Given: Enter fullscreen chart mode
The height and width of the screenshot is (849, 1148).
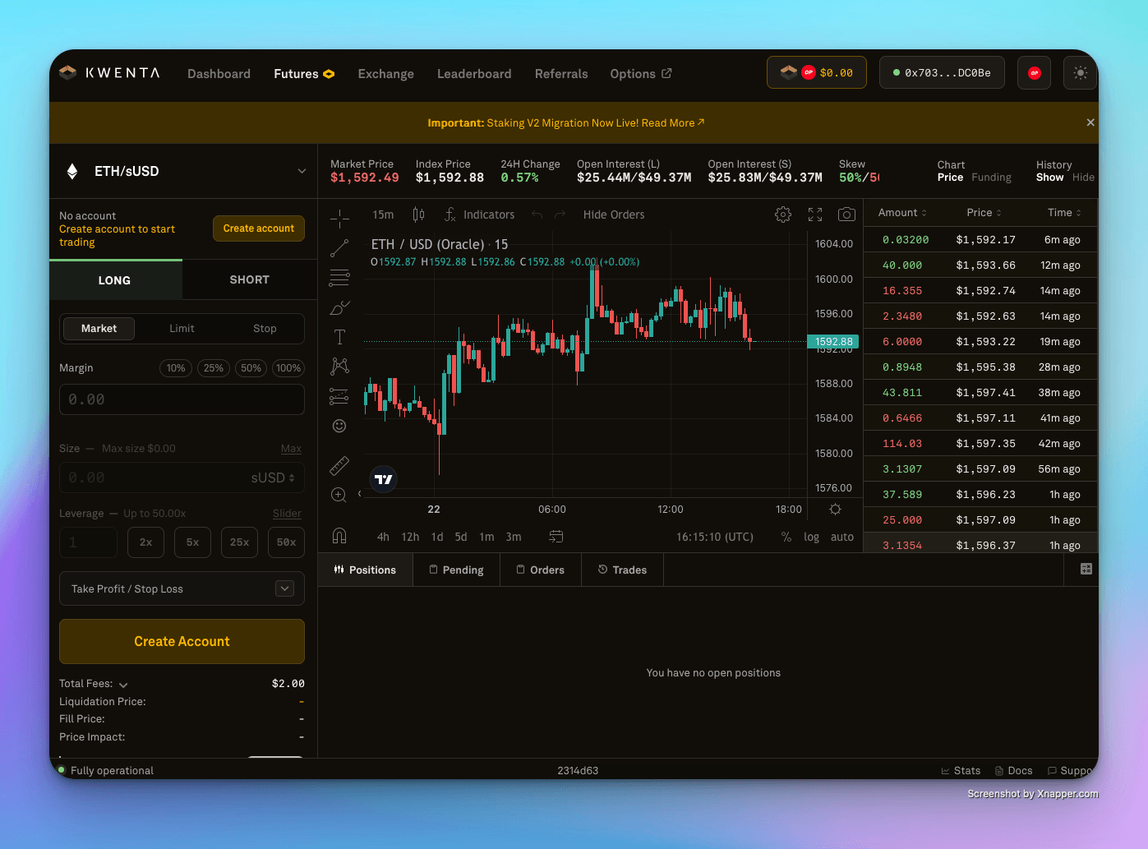Looking at the screenshot, I should (x=815, y=215).
